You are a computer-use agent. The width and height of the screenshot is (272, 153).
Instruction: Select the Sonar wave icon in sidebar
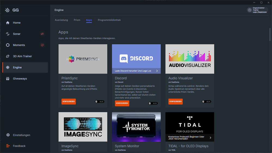point(8,34)
